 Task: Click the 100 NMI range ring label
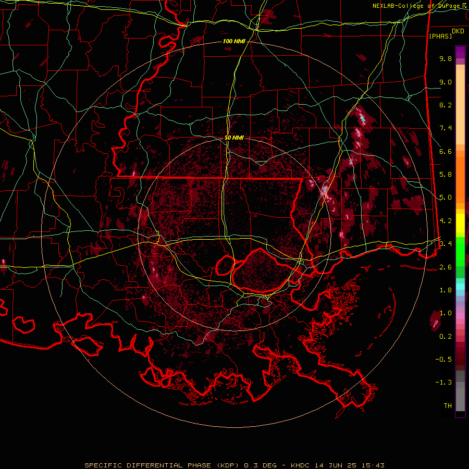click(234, 41)
